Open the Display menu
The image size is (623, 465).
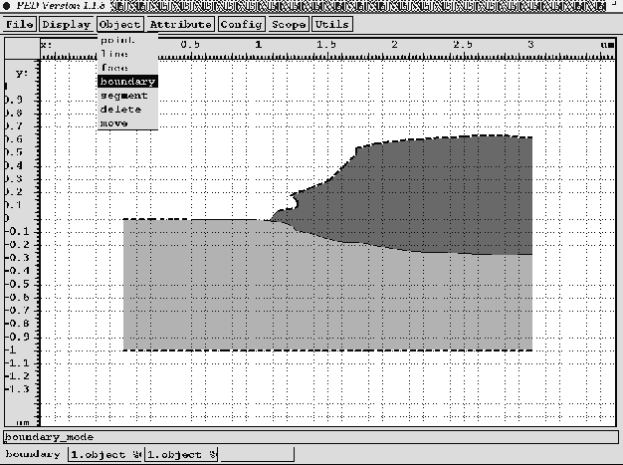(67, 24)
